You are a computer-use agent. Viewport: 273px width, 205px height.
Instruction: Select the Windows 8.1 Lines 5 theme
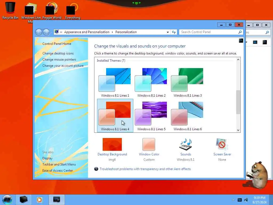coord(151,116)
